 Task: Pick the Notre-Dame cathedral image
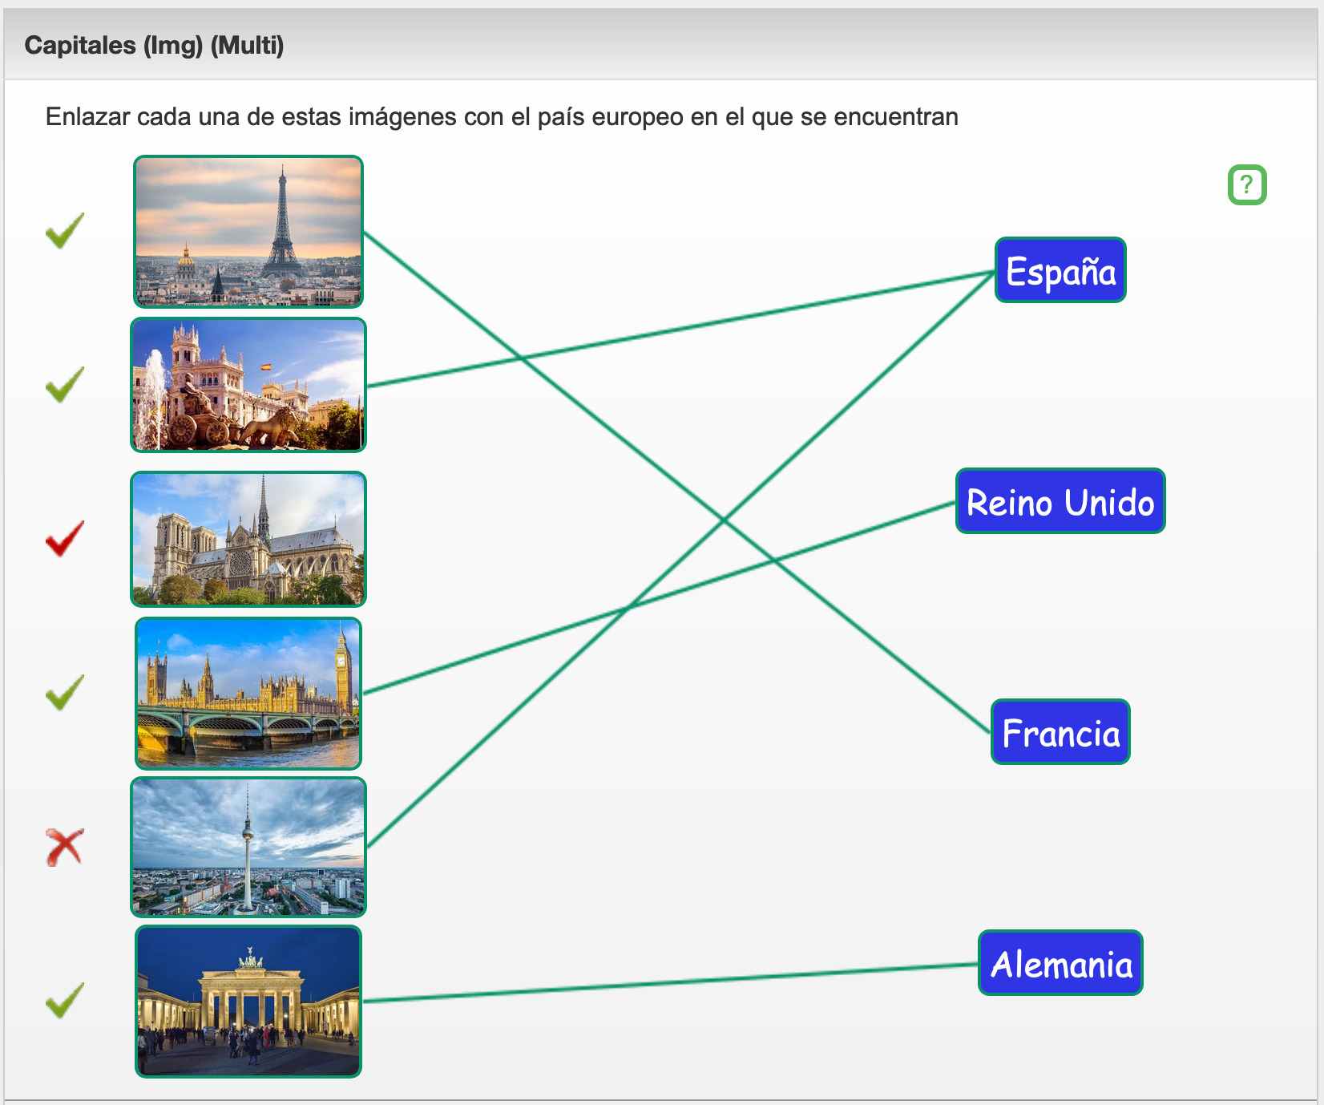(248, 539)
